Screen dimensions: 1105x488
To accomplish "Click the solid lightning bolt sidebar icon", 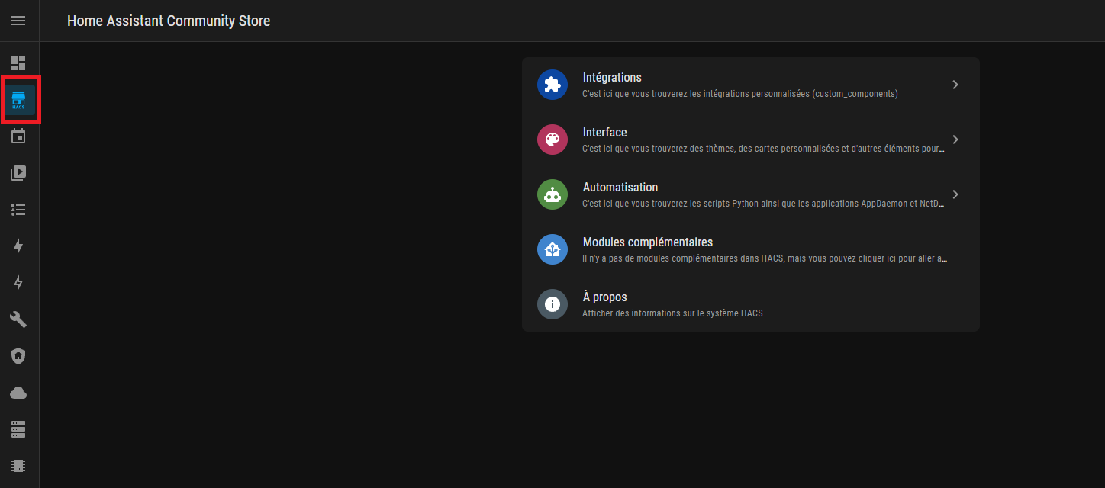I will [18, 246].
